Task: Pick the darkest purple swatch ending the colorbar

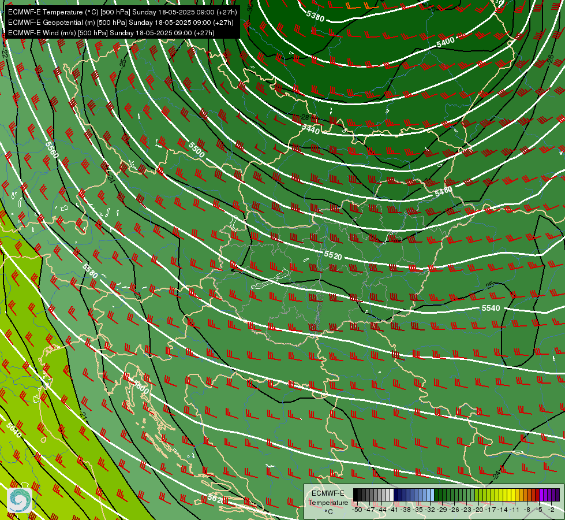Action: coord(557,495)
